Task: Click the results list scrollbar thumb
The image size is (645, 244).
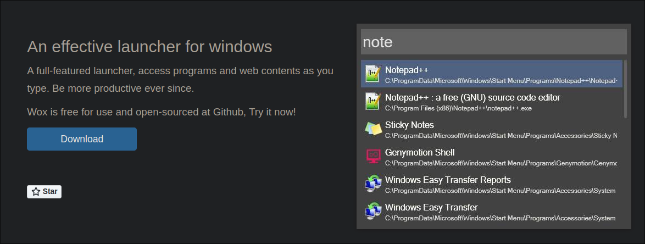Action: 625,89
